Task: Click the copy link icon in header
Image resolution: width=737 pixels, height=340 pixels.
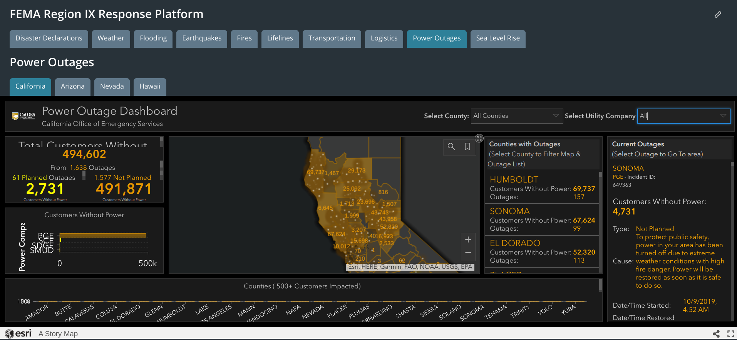Action: (x=718, y=15)
